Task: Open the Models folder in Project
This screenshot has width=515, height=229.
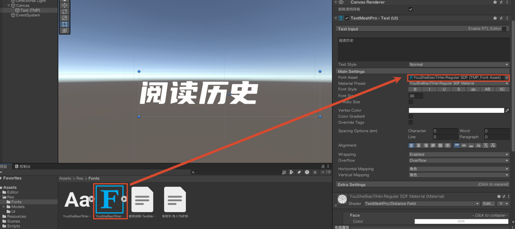Action: pos(18,207)
